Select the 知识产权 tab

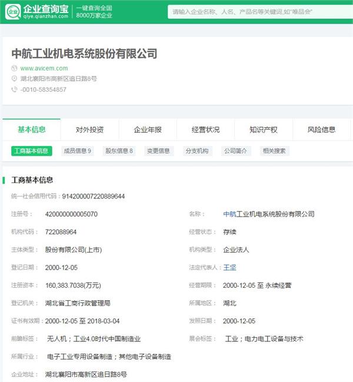coord(264,129)
